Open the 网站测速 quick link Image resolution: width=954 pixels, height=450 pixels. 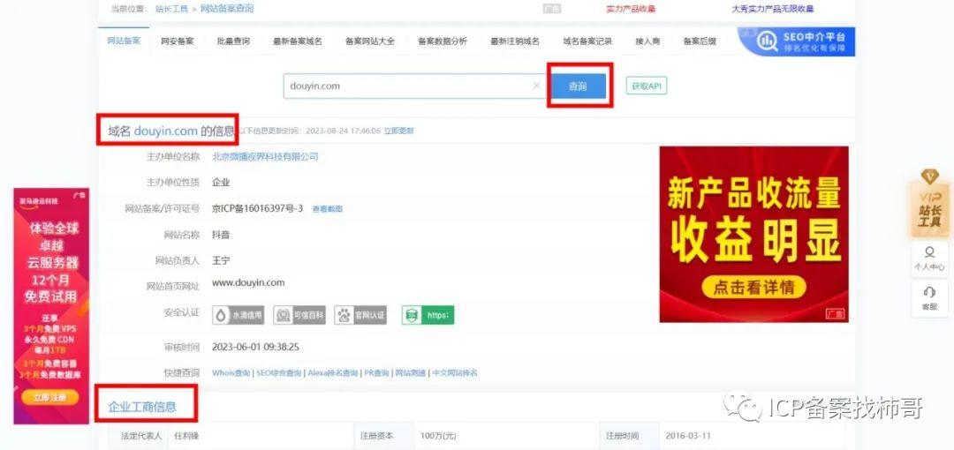(x=411, y=373)
